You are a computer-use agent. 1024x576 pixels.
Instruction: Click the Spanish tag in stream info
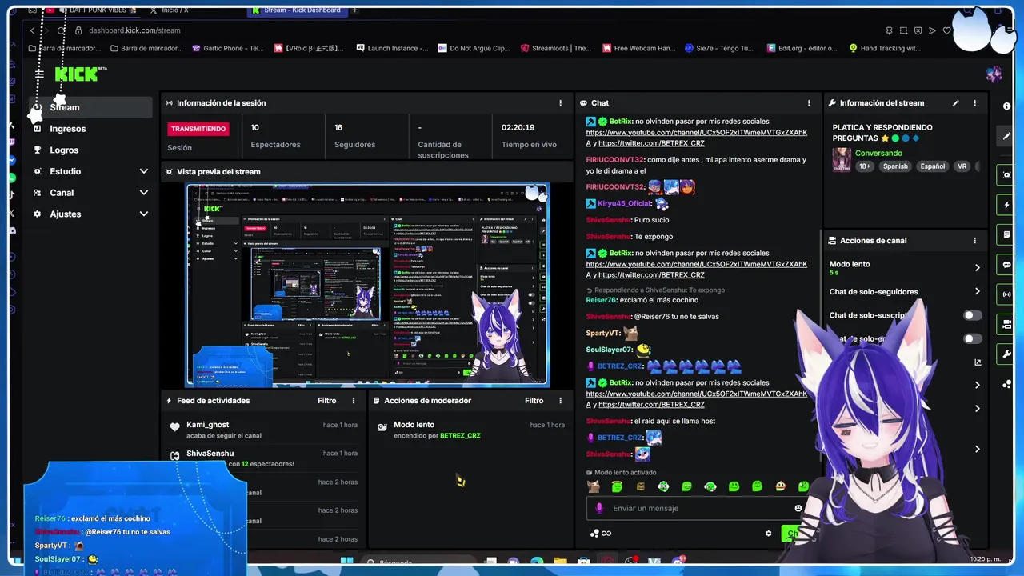(x=895, y=166)
